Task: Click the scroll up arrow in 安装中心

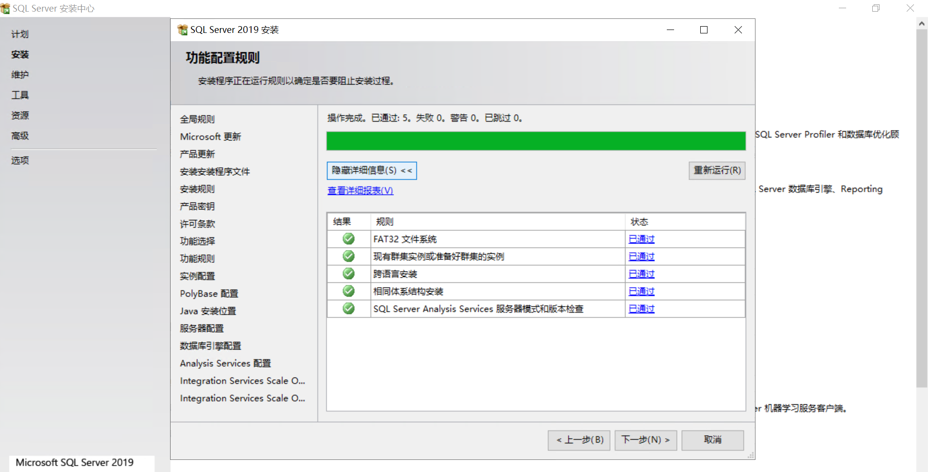Action: click(922, 23)
